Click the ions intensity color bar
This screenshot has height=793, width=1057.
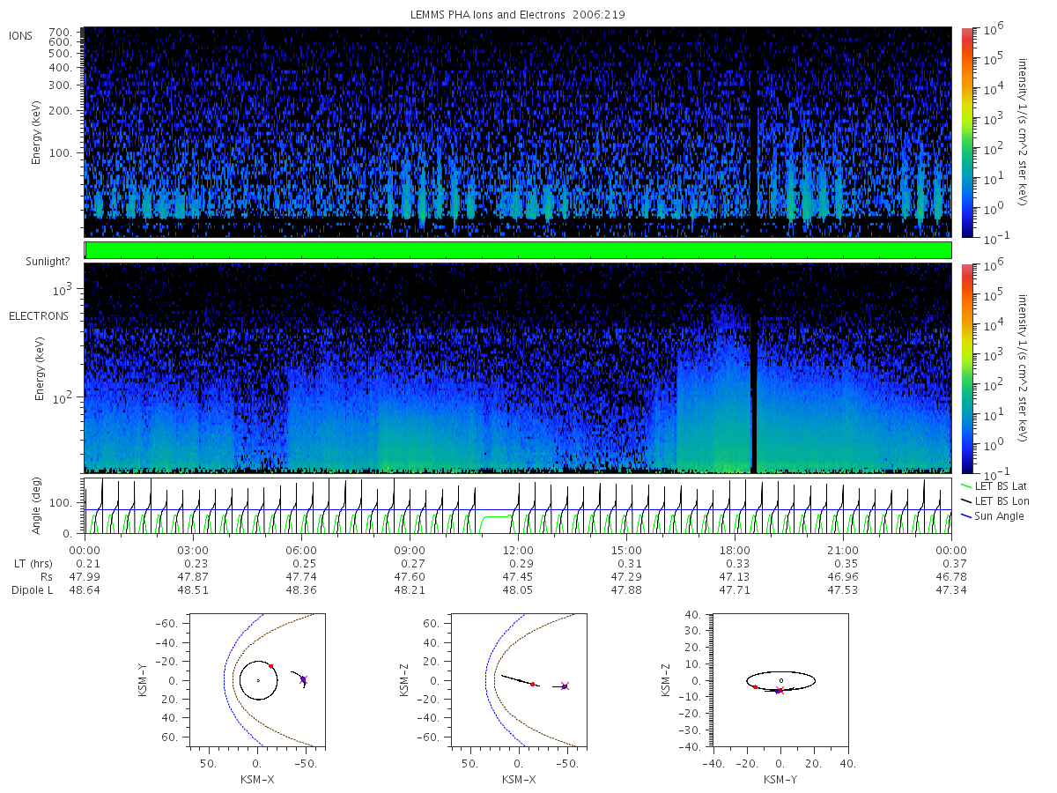point(966,132)
